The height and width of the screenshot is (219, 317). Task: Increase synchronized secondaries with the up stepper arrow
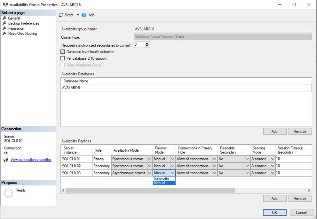coord(147,43)
